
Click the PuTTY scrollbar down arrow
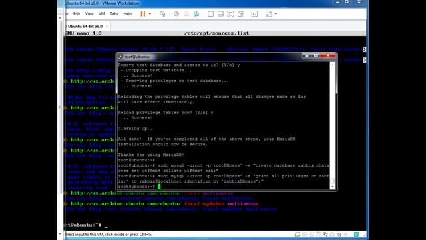tap(333, 187)
